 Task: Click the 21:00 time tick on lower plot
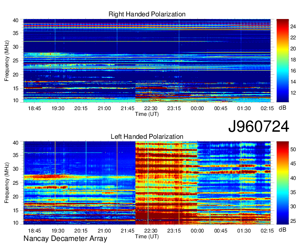point(104,231)
